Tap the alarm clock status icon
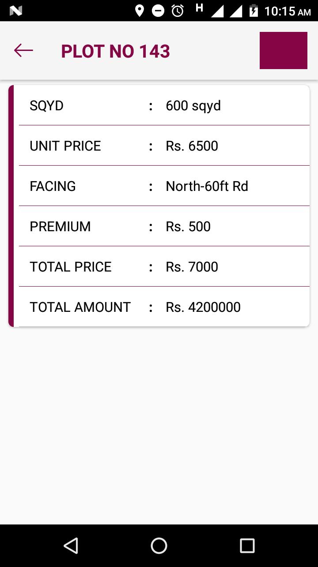Image resolution: width=318 pixels, height=567 pixels. click(178, 11)
